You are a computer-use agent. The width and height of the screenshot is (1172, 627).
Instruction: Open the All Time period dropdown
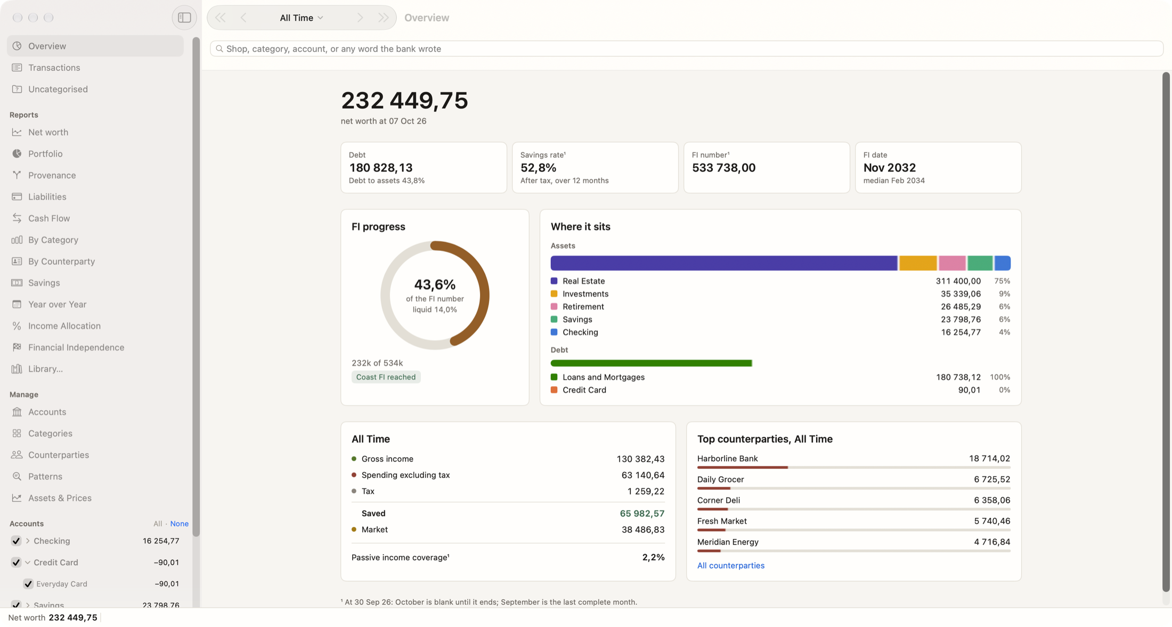coord(302,18)
